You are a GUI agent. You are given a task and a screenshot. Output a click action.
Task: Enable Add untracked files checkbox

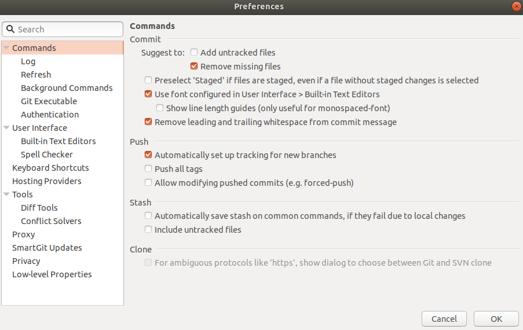194,52
